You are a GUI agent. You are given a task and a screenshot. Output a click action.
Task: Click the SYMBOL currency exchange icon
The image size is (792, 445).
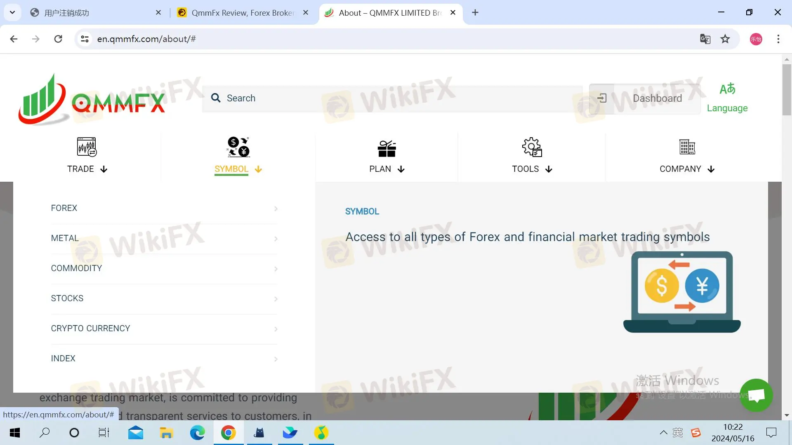click(x=238, y=147)
